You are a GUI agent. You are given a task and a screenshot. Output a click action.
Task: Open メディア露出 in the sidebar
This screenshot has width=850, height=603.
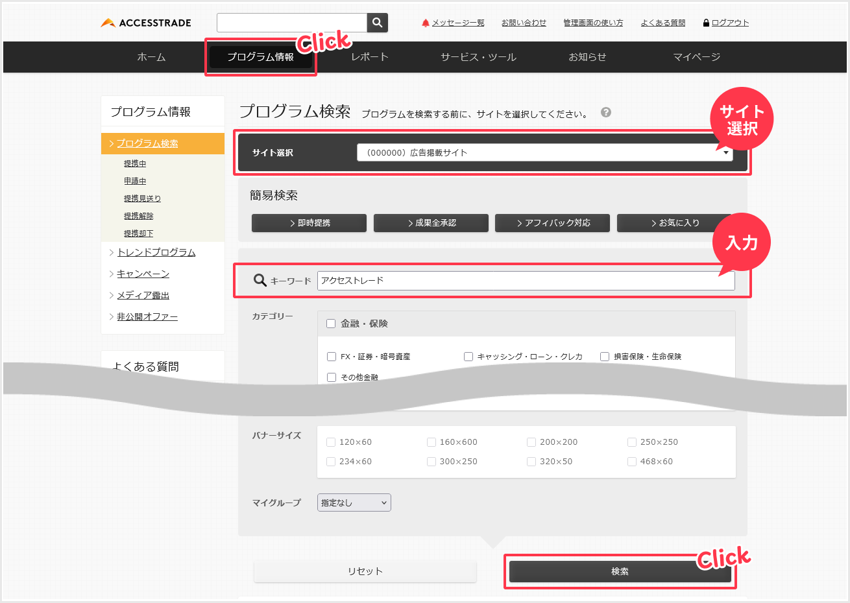tap(143, 295)
